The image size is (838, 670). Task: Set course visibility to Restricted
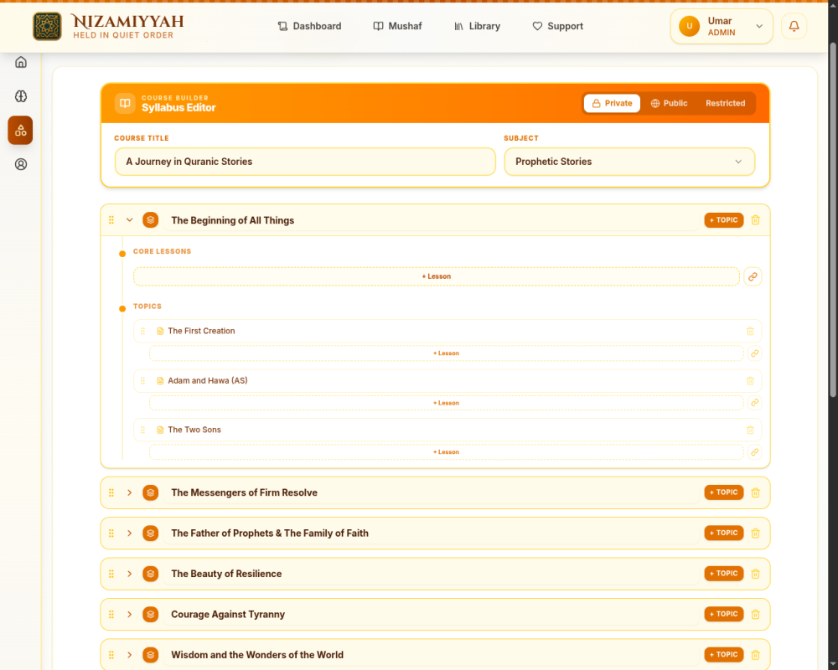(x=725, y=103)
